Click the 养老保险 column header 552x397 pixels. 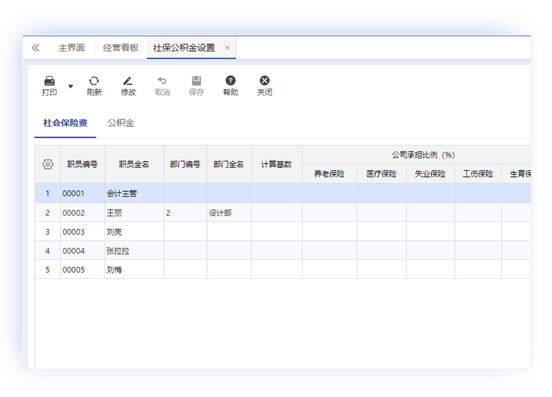point(329,174)
